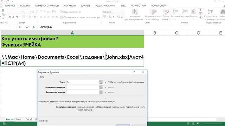This screenshot has height=126, width=225.
Task: Open the РАЗМЕТКА СТРАНИЦЫ tab
Action: (x=47, y=6)
